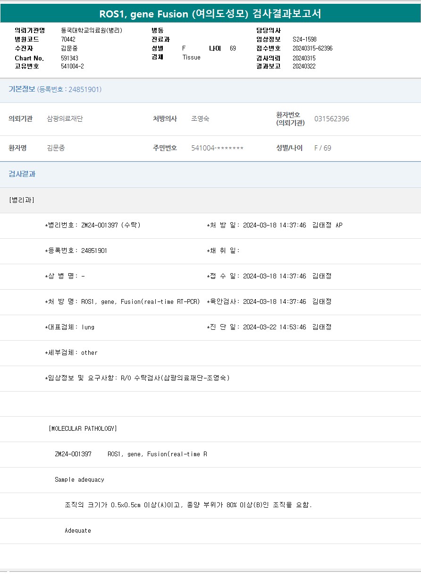This screenshot has height=586, width=421.
Task: Click pathology number ZM24-001397 (수탁)
Action: pos(110,225)
